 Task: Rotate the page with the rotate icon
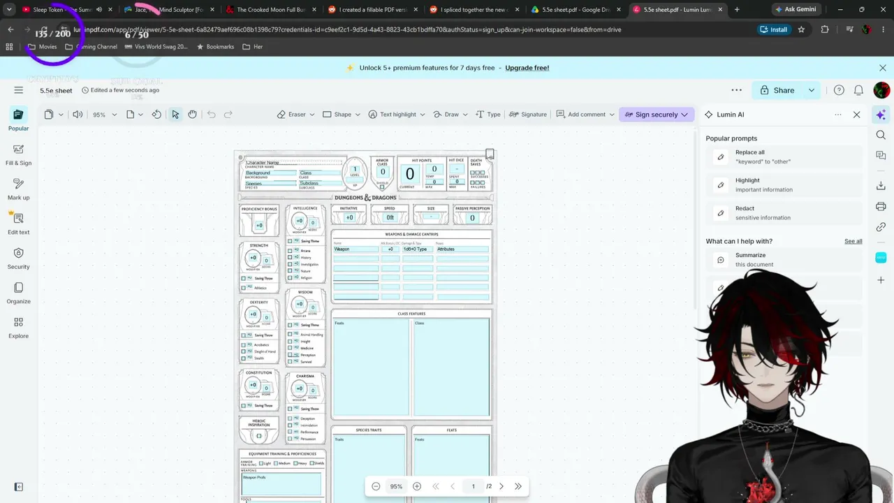coord(156,115)
